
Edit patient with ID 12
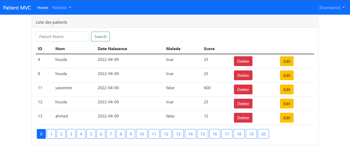287,104
